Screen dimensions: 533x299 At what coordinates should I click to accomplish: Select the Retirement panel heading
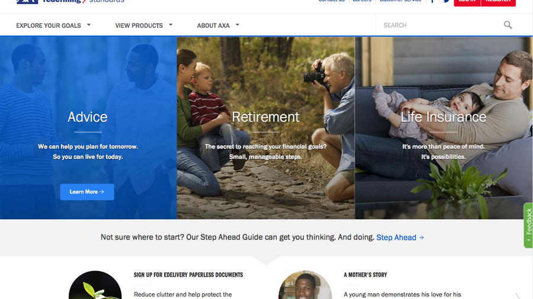click(x=265, y=117)
